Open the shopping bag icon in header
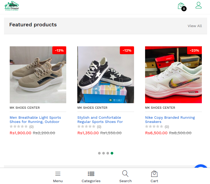Image resolution: width=210 pixels, height=184 pixels. (181, 6)
